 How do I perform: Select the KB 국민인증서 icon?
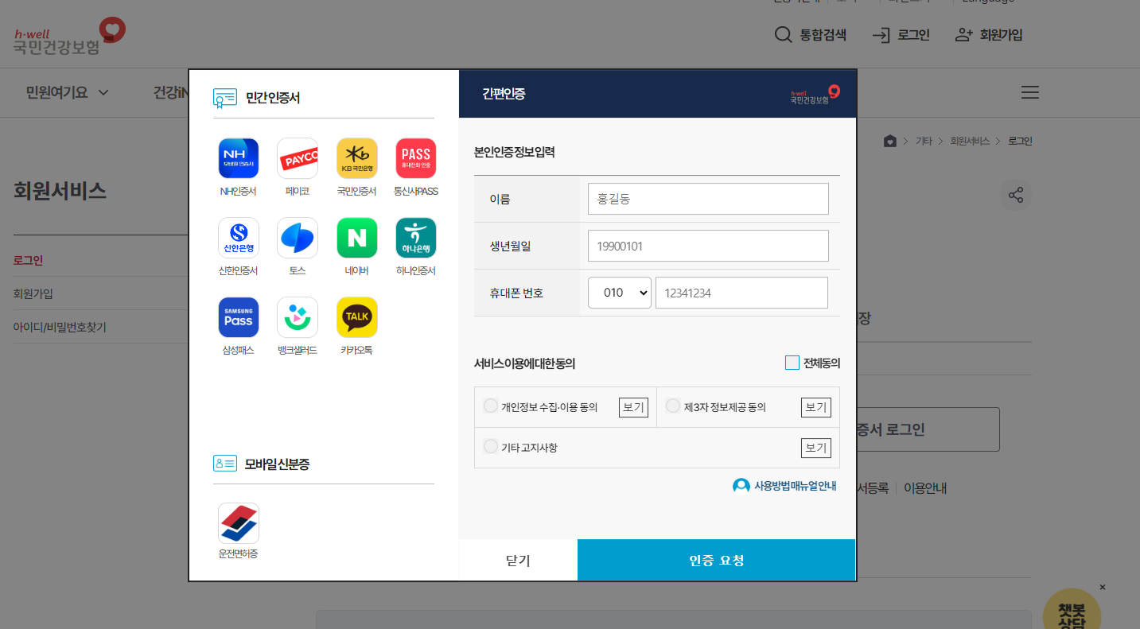pos(357,158)
